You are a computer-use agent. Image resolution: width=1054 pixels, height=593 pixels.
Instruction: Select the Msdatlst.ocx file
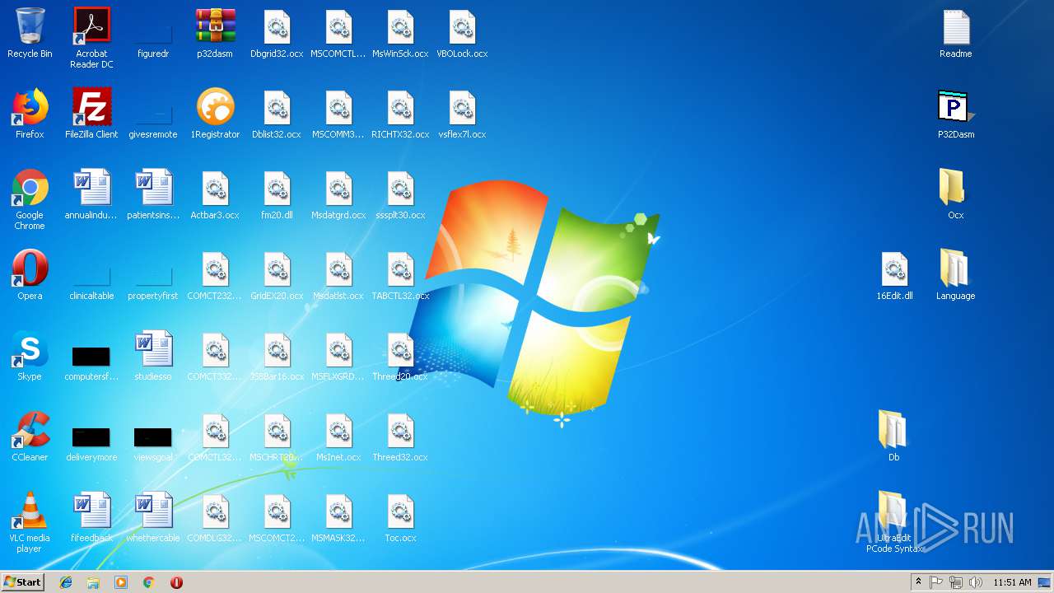338,269
